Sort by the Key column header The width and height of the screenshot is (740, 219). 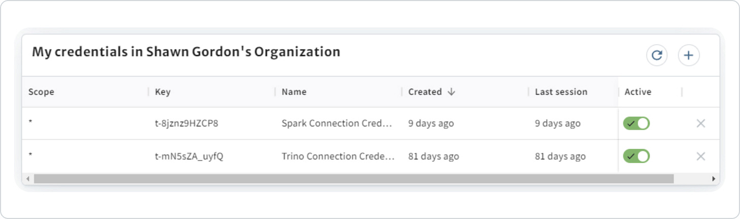[163, 92]
